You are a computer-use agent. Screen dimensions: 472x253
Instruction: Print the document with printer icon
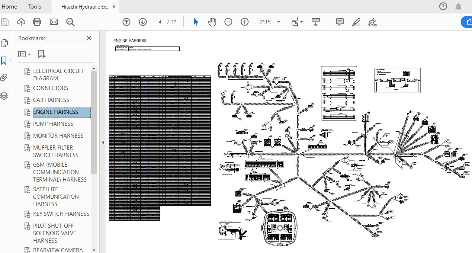point(37,22)
